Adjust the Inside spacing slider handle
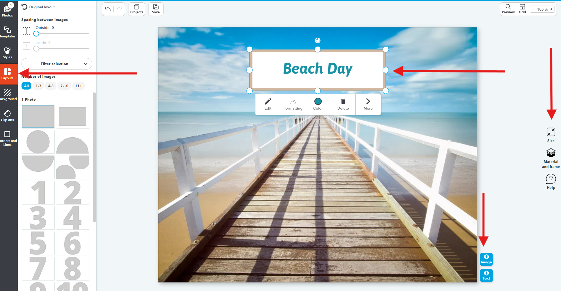 pyautogui.click(x=36, y=49)
